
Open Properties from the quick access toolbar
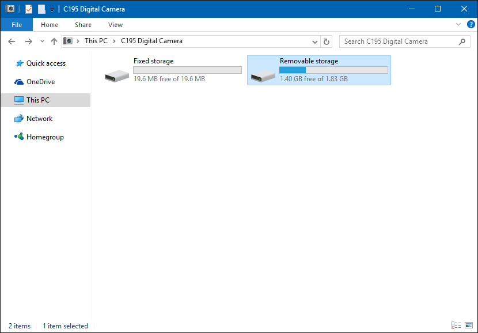tap(29, 9)
